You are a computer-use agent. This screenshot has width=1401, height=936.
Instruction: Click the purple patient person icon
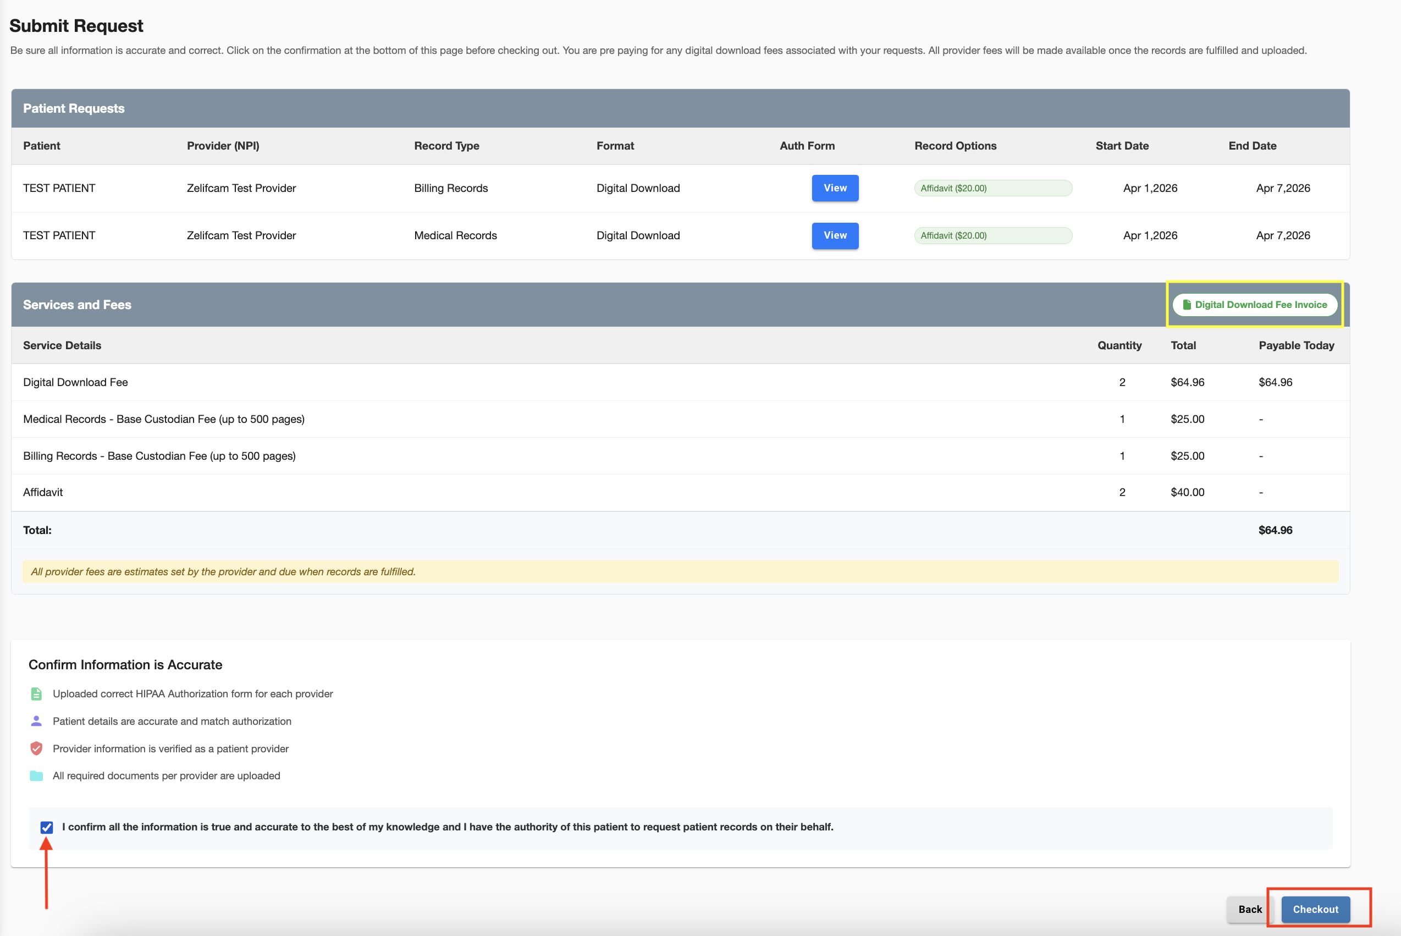click(x=36, y=721)
